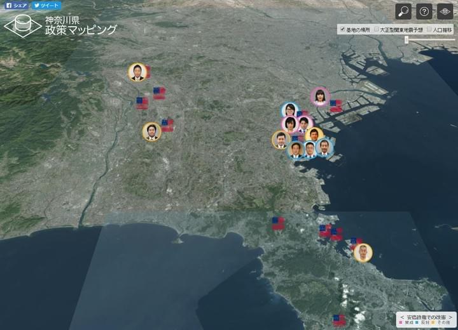Uncheck the 基地の場所 checkbox
Screen dimensions: 458x330
pyautogui.click(x=343, y=29)
